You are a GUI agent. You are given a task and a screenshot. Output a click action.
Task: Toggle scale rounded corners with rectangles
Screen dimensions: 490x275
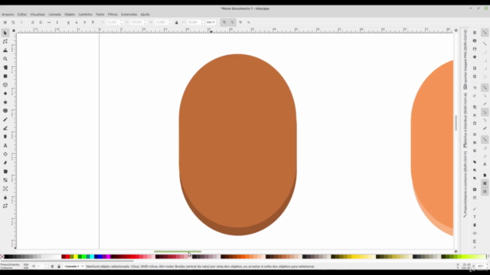232,22
